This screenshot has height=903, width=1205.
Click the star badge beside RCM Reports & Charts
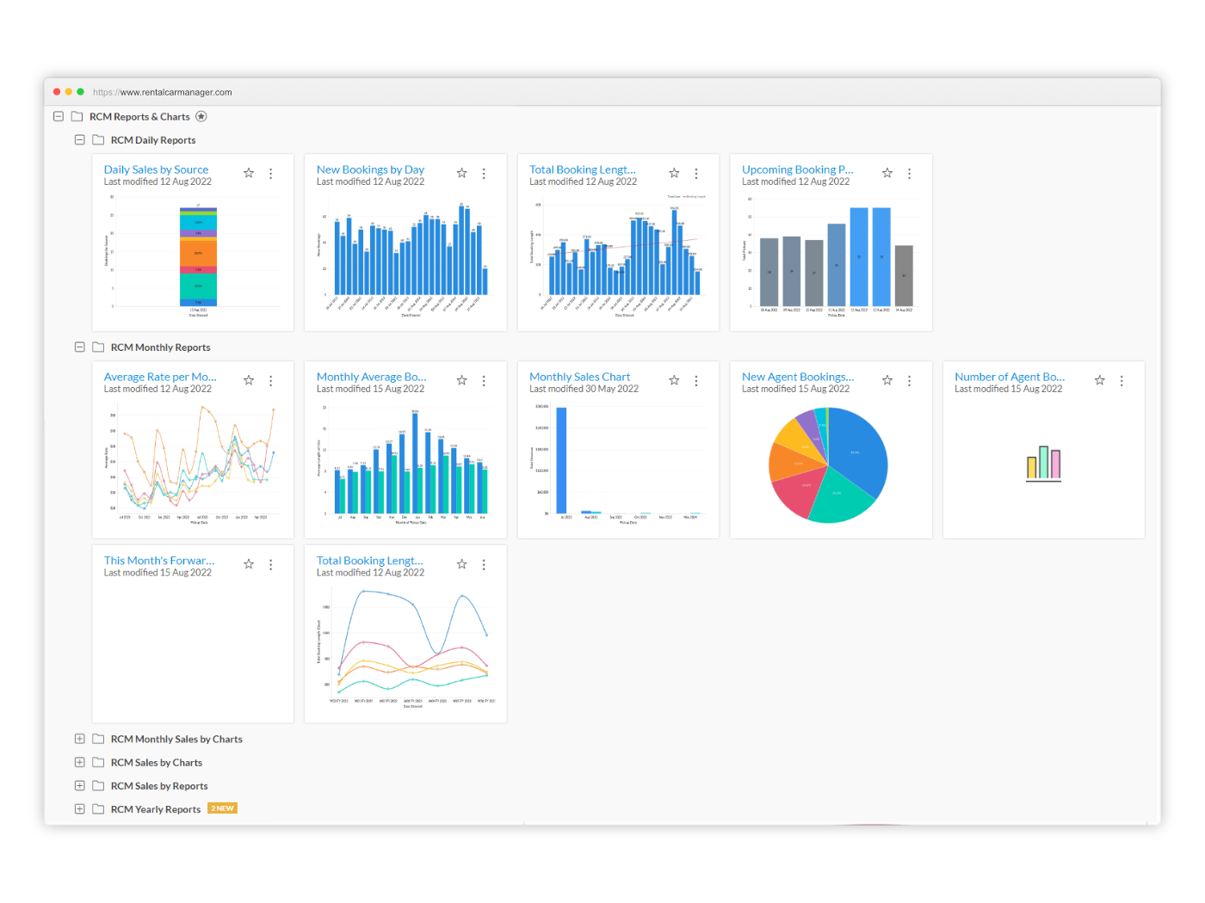click(201, 116)
